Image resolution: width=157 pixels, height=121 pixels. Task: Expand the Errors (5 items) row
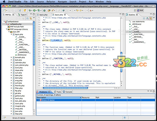tap(38, 100)
